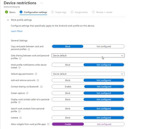This screenshot has width=166, height=129.
Task: Open the Review + create step
Action: tap(102, 12)
